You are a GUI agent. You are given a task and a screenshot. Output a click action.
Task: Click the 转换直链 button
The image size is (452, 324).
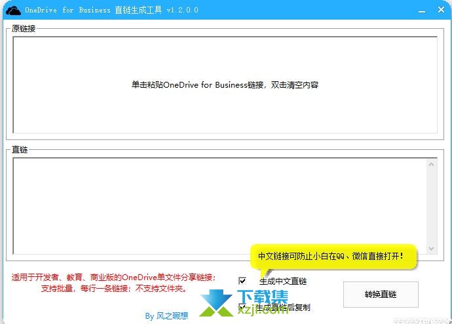coord(381,295)
